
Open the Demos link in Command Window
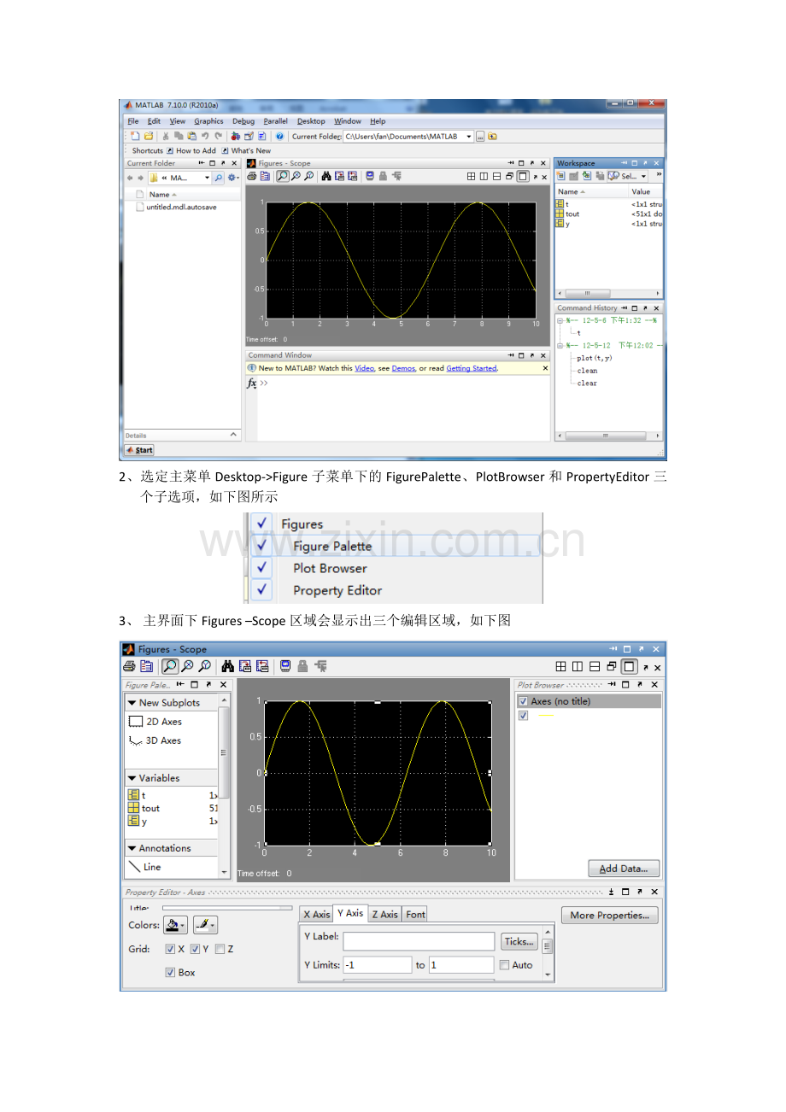[403, 368]
